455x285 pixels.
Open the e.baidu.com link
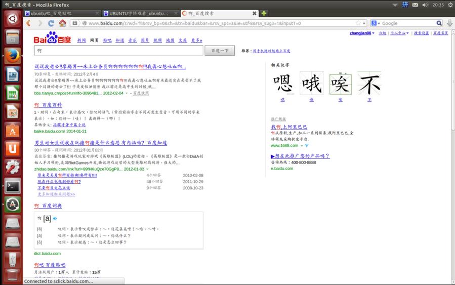282,169
